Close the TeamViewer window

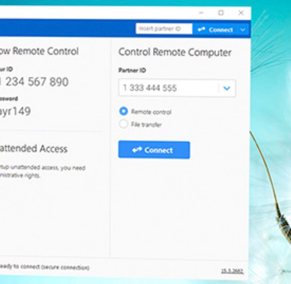(x=241, y=13)
